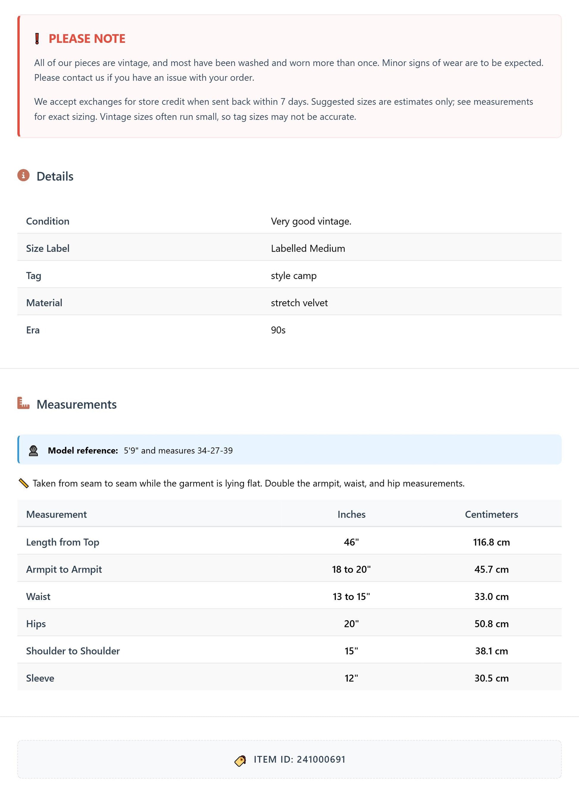This screenshot has width=579, height=793.
Task: Click the ITEM ID 241000691 text
Action: pos(300,759)
